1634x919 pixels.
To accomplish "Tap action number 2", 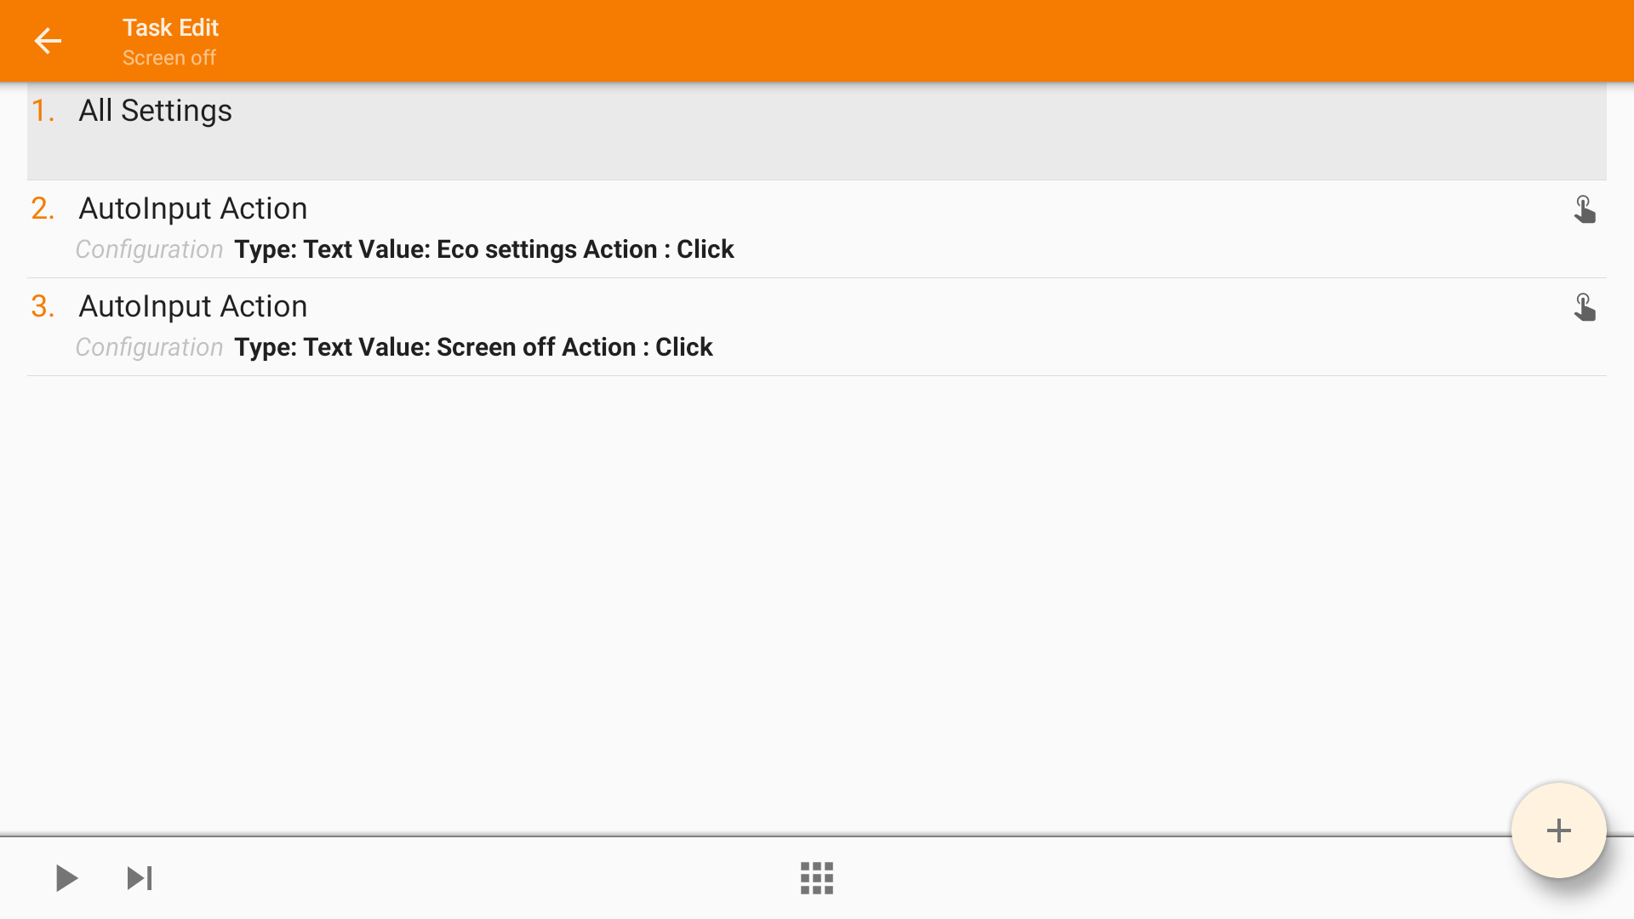I will click(43, 208).
